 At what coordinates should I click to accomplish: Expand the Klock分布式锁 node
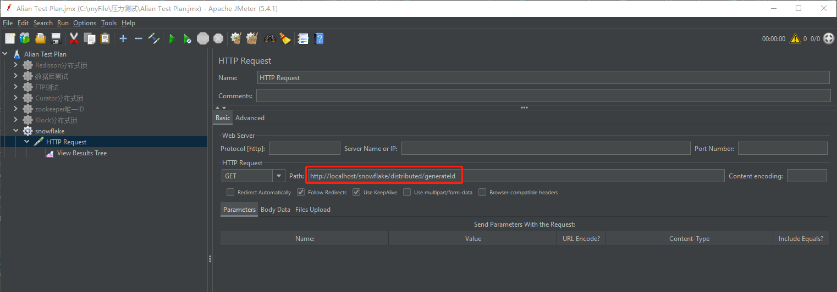(x=16, y=120)
